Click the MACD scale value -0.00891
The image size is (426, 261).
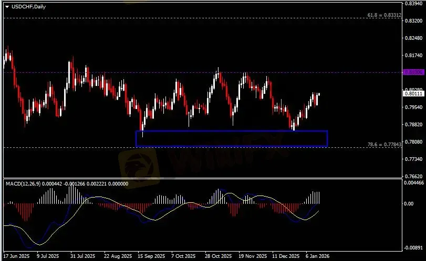coord(413,247)
